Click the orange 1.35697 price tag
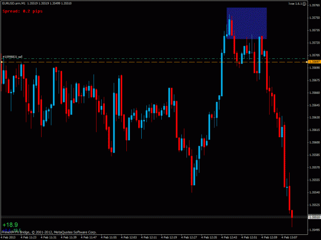Image resolution: width=321 pixels, height=240 pixels. tap(314, 62)
